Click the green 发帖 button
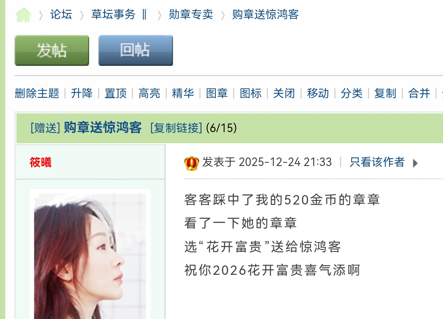The image size is (443, 319). point(52,50)
